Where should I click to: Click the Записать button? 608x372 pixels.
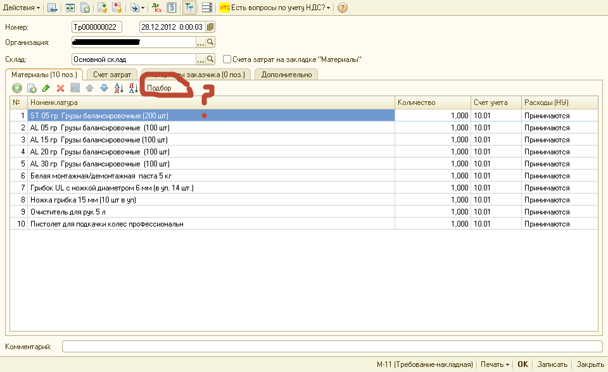coord(552,364)
